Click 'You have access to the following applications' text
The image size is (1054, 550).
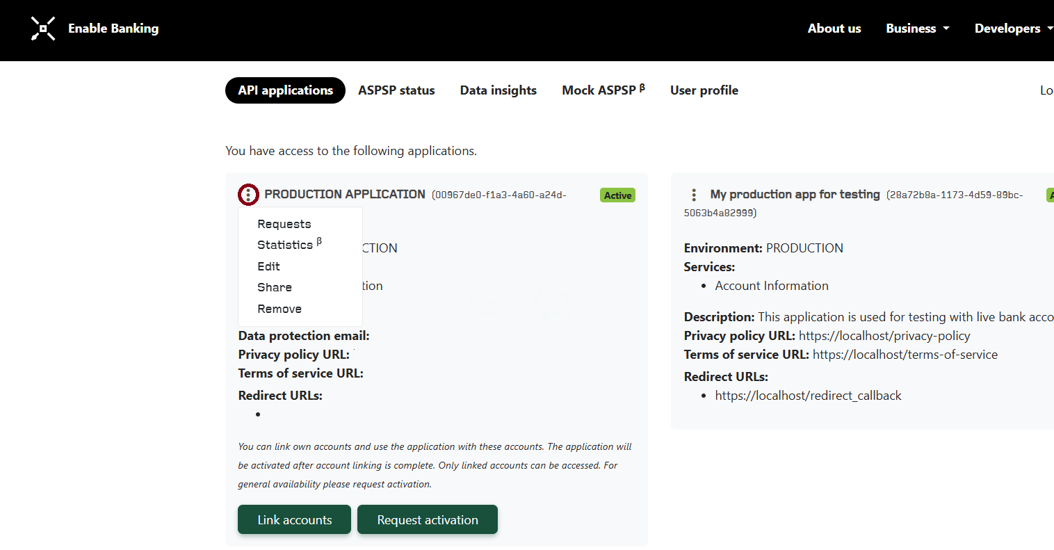click(x=351, y=151)
